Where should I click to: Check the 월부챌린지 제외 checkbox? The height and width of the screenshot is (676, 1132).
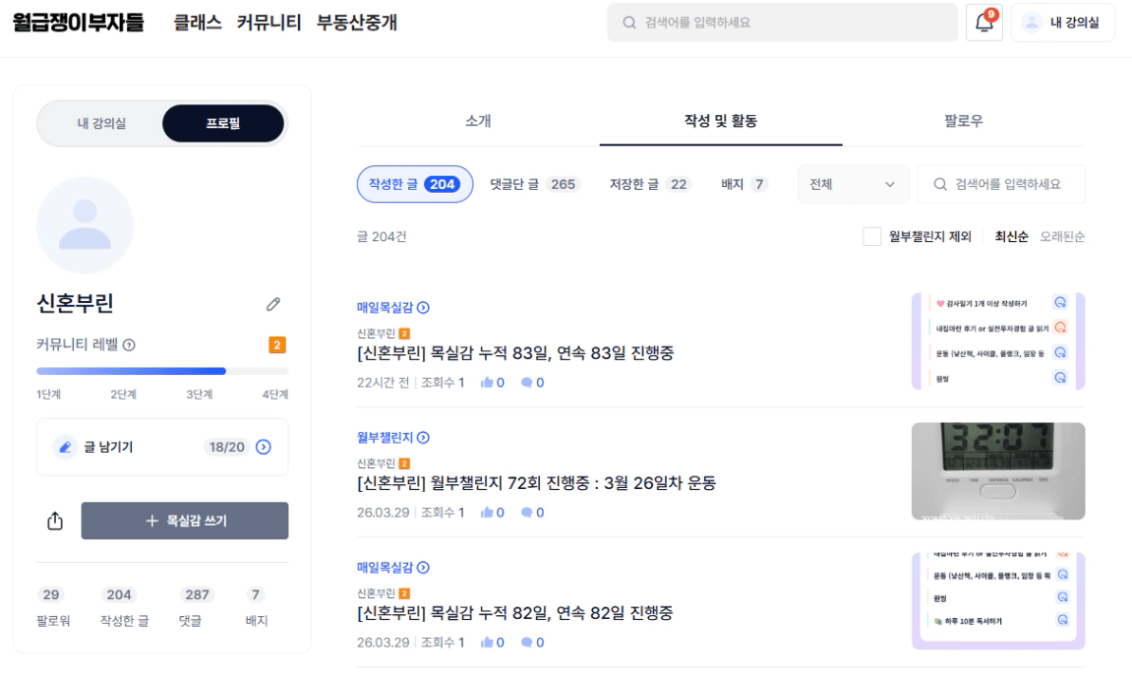(871, 236)
